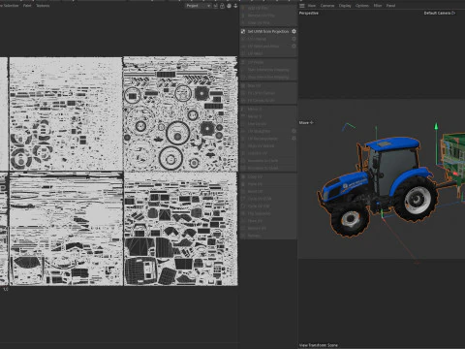Click the Default Camera icon in viewport
Viewport: 465px width, 349px height.
coord(453,13)
